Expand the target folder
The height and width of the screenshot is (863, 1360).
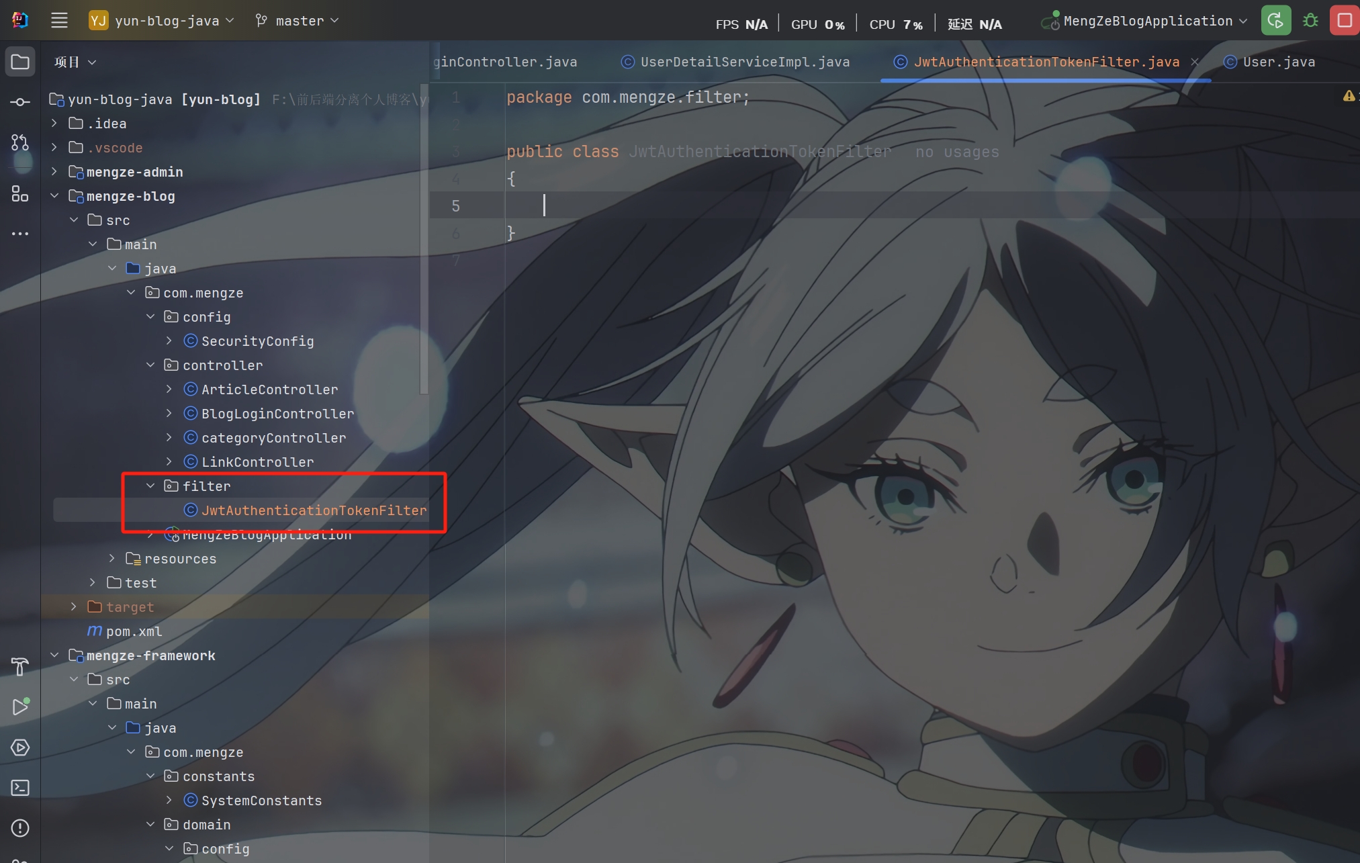click(74, 606)
